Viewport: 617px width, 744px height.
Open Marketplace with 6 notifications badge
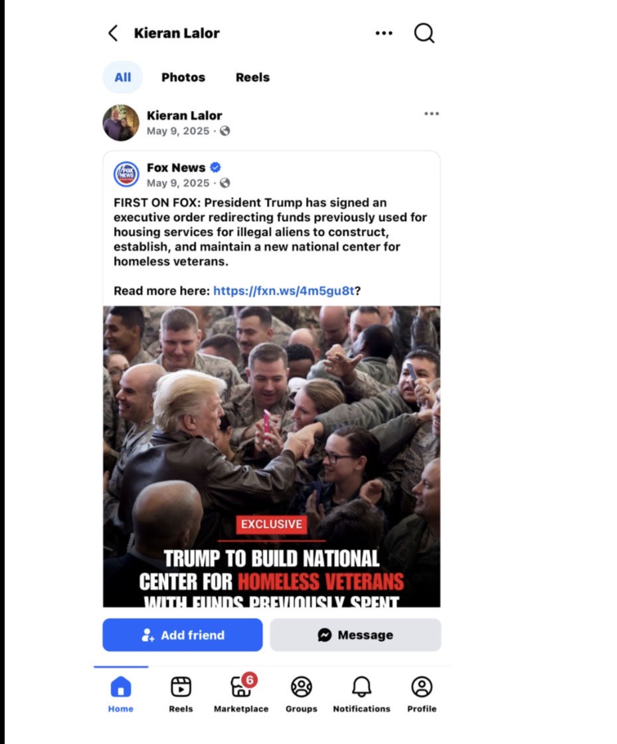241,694
